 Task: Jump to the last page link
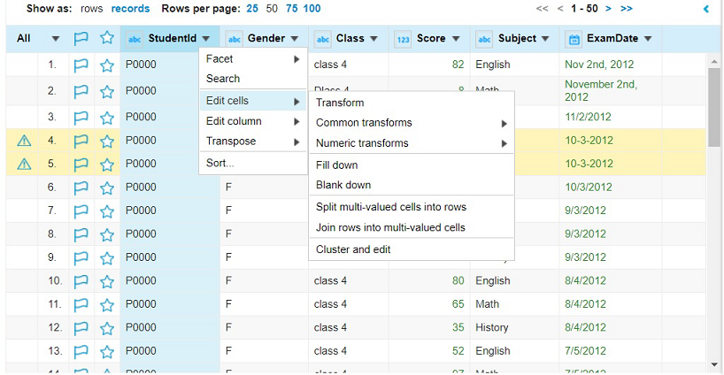[x=627, y=8]
